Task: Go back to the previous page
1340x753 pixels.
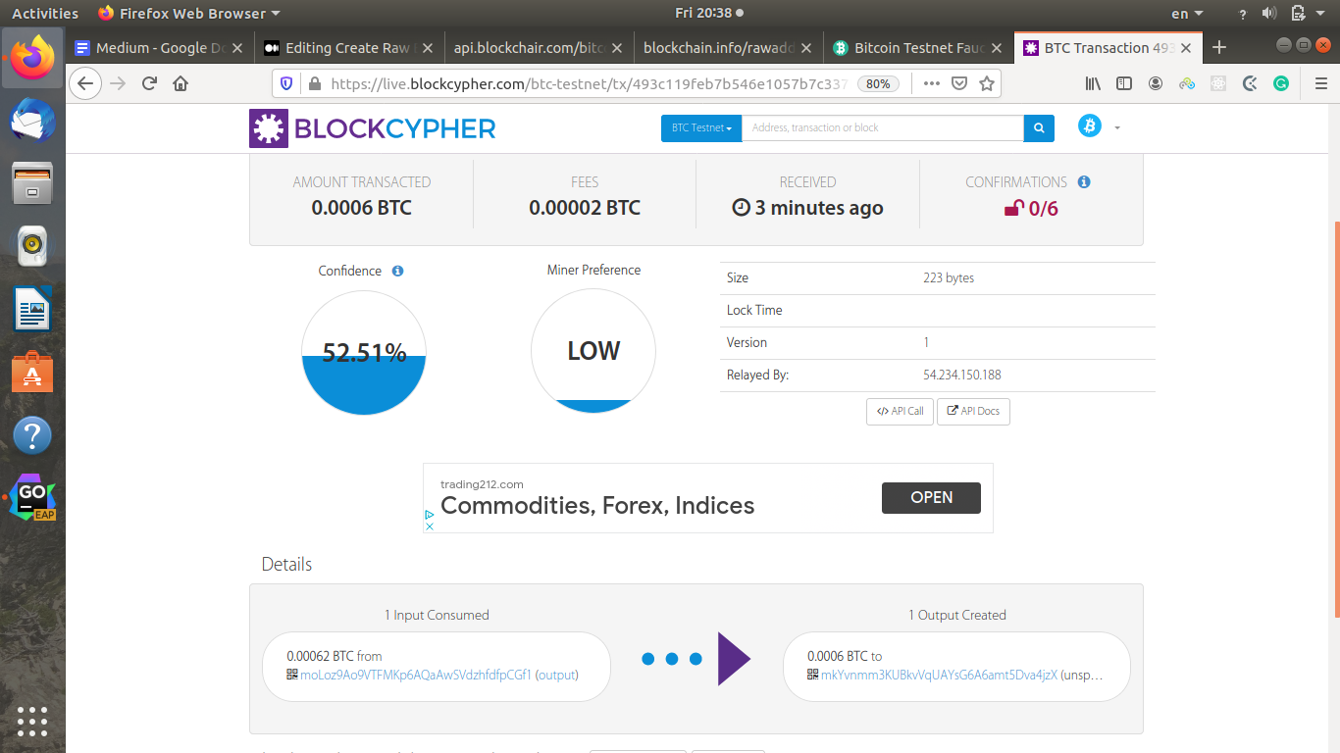Action: tap(85, 83)
